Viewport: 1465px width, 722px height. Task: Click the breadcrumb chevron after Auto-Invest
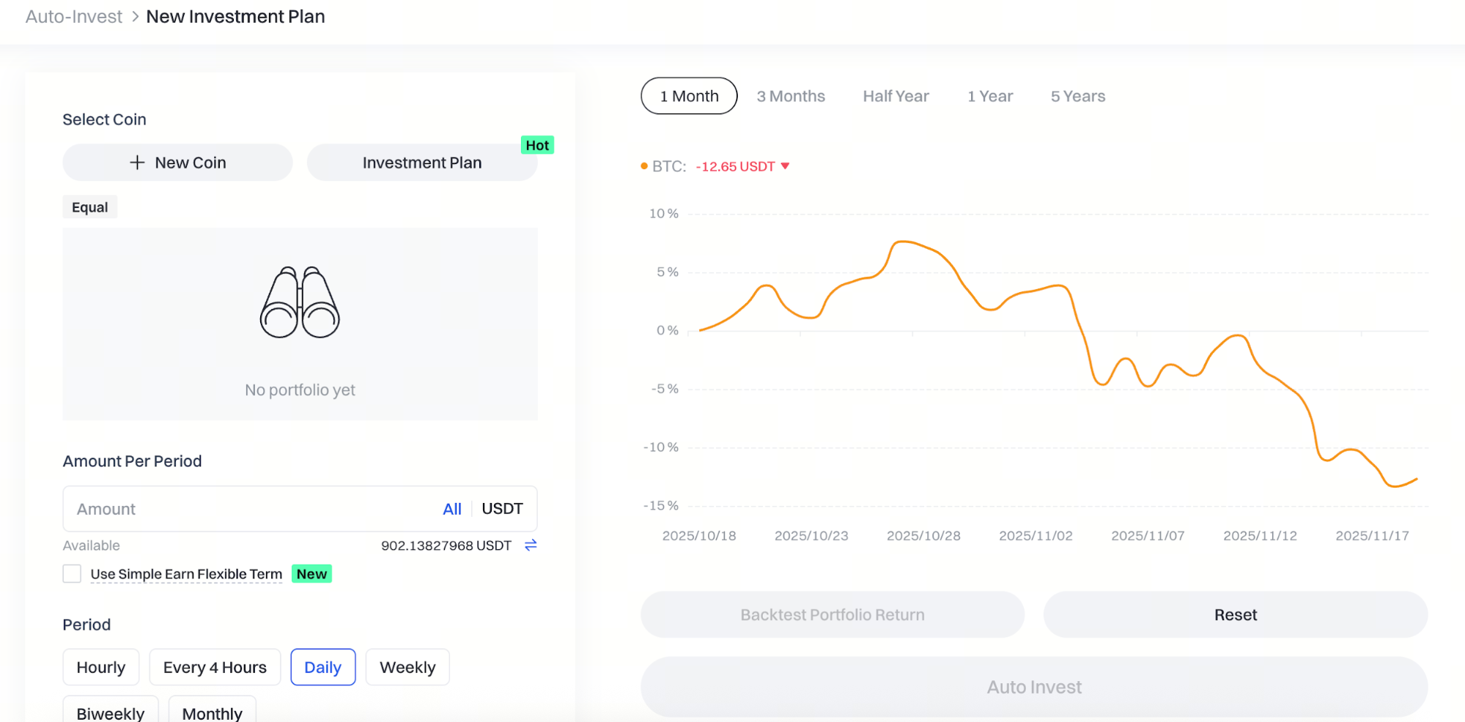point(135,17)
